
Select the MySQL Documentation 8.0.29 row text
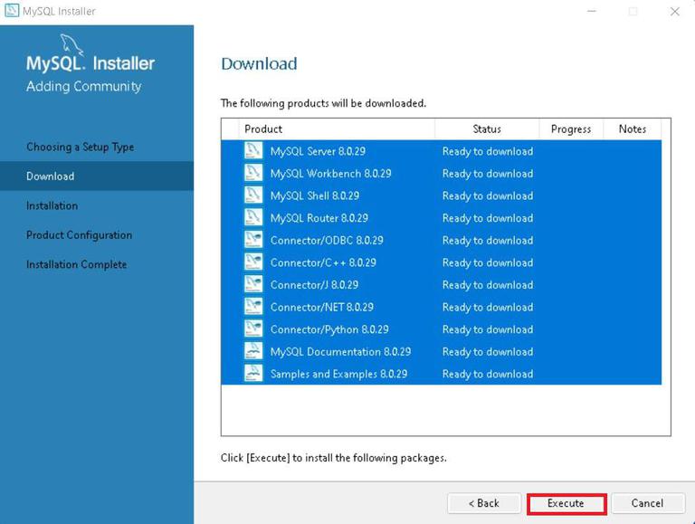(x=340, y=351)
